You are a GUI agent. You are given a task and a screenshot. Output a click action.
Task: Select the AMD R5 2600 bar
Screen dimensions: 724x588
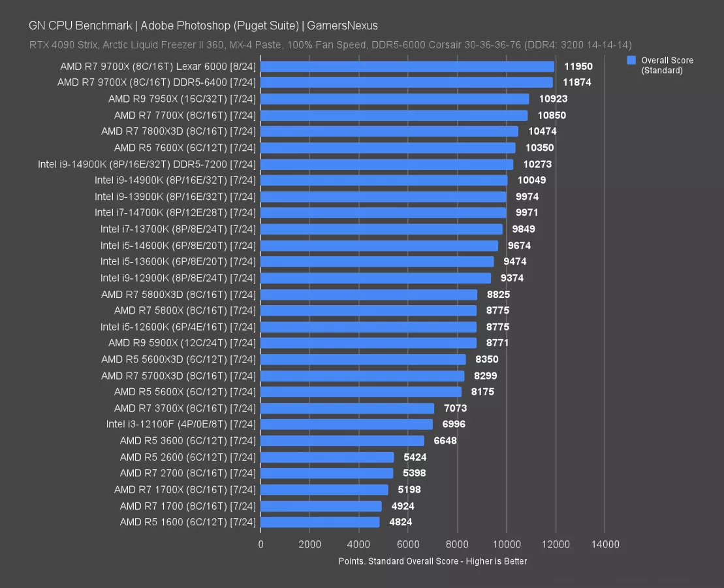tap(327, 457)
